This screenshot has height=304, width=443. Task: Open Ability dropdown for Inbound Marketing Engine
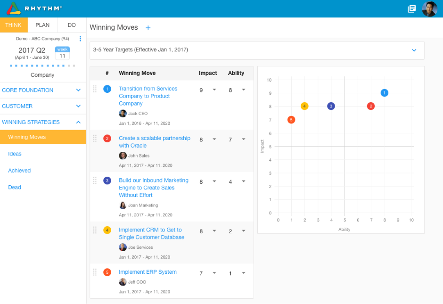coord(244,181)
